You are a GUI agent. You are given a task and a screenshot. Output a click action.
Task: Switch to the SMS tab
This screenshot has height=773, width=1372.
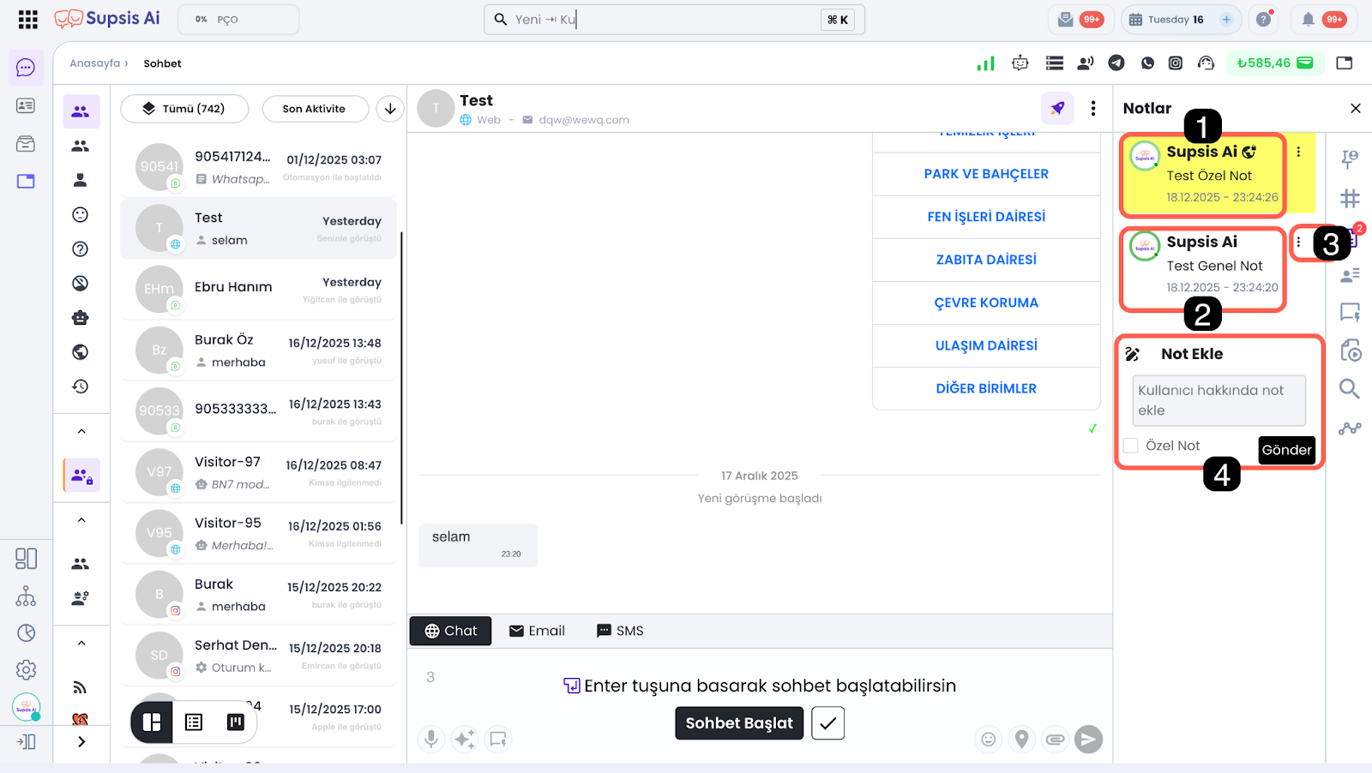click(619, 631)
